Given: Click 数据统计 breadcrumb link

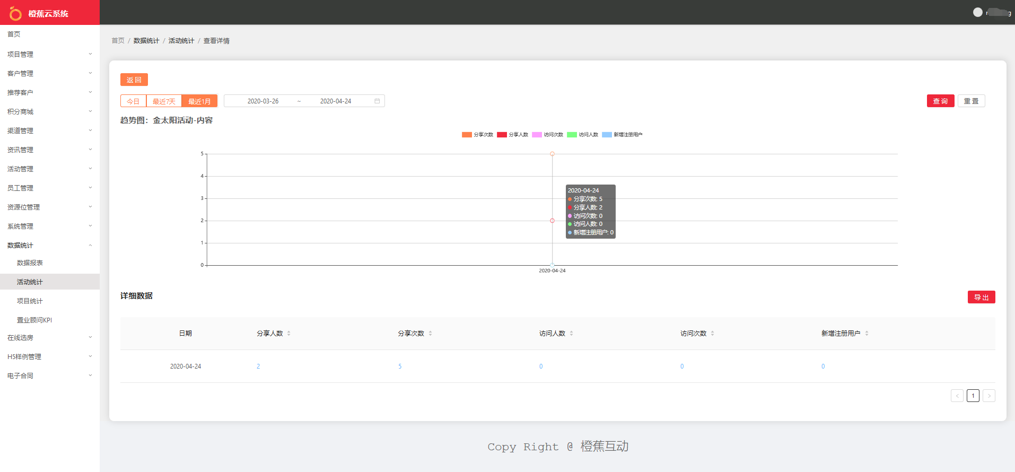Looking at the screenshot, I should pyautogui.click(x=146, y=41).
